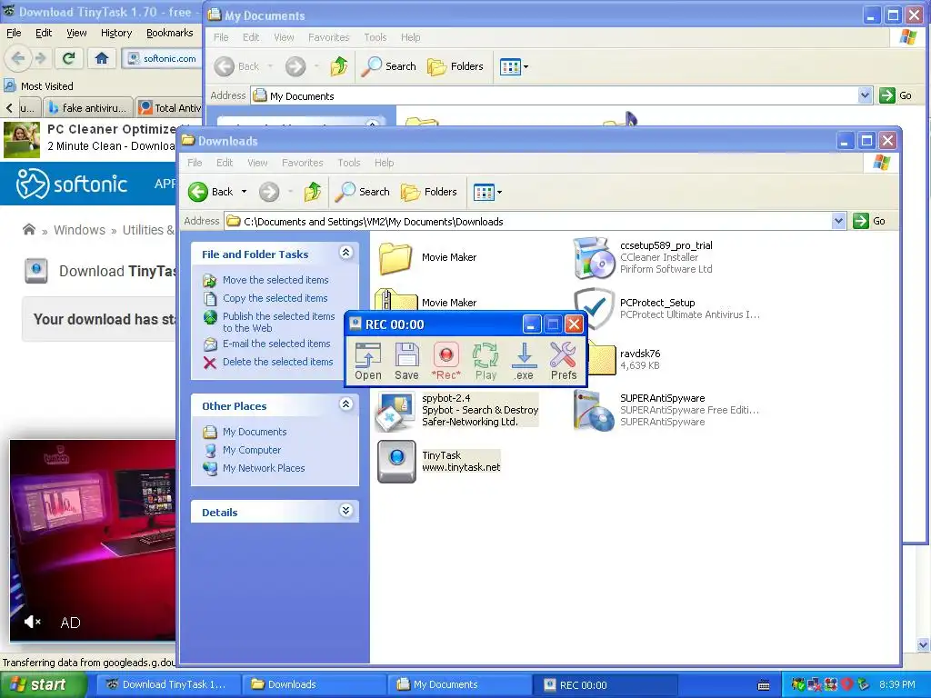Save the TinyTask recording
Viewport: 931px width, 698px height.
pyautogui.click(x=406, y=361)
